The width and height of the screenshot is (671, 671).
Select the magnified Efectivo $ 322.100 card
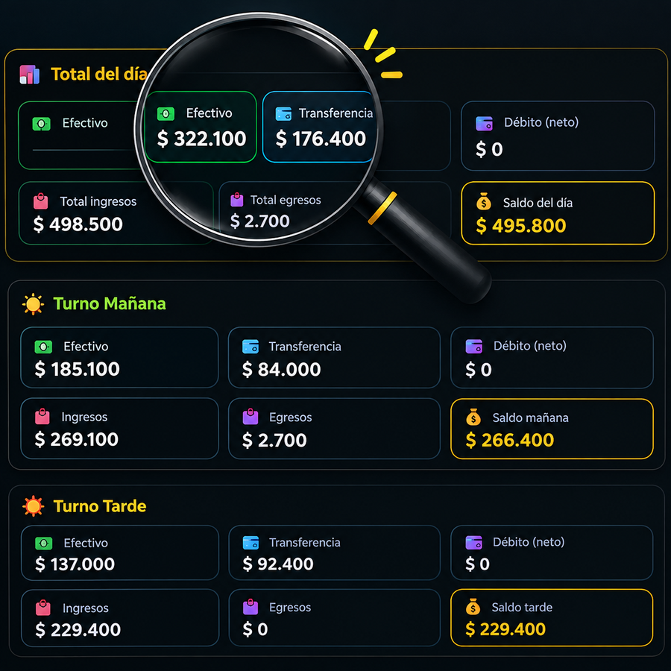pos(201,127)
